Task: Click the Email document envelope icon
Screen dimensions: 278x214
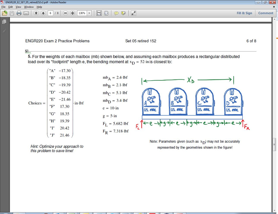Action: (x=26, y=13)
